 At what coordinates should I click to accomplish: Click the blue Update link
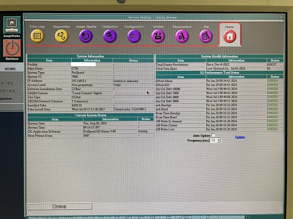click(x=240, y=137)
